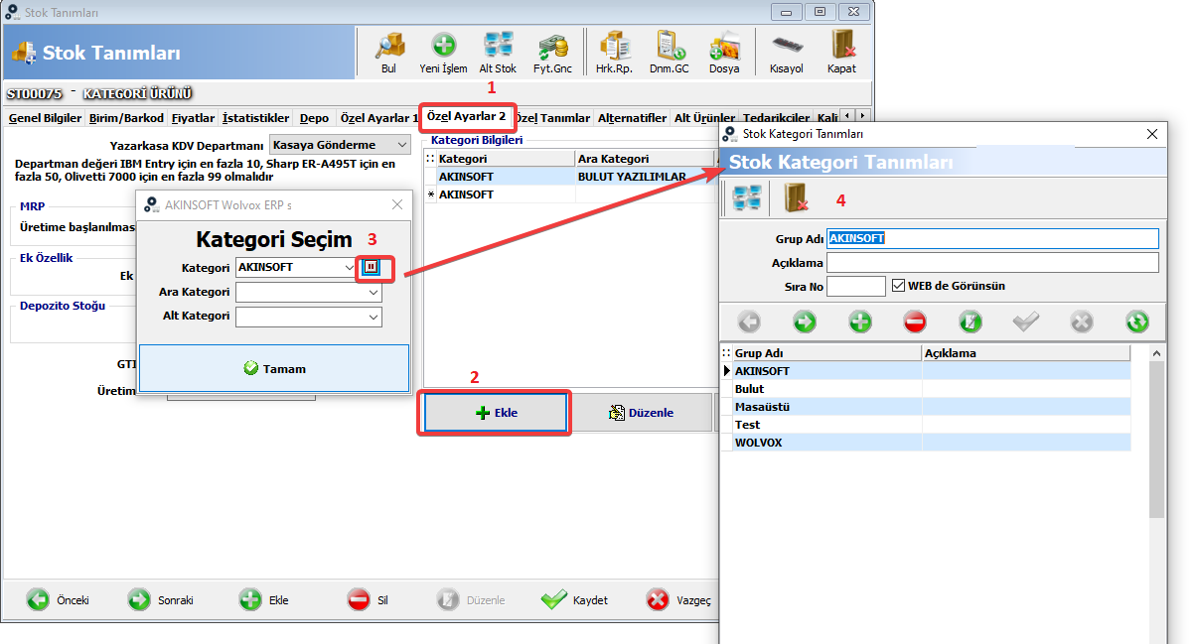The width and height of the screenshot is (1199, 644).
Task: Open the Tedarikciler tab
Action: point(776,118)
